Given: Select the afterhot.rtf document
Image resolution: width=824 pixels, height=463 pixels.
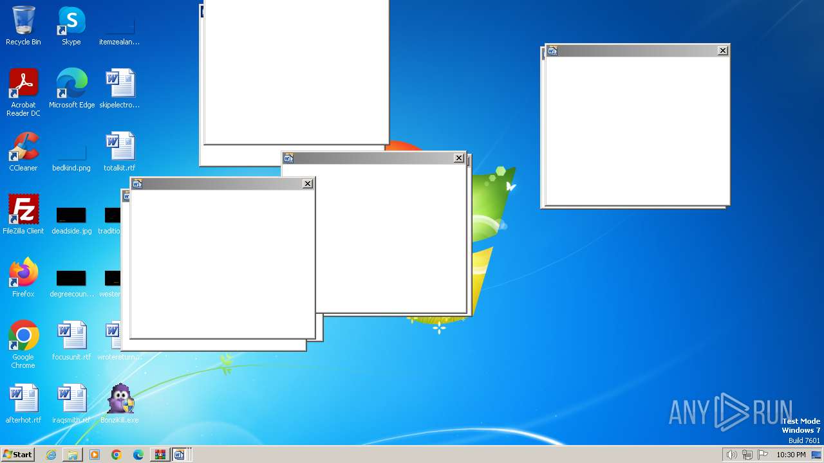Looking at the screenshot, I should click(x=23, y=404).
